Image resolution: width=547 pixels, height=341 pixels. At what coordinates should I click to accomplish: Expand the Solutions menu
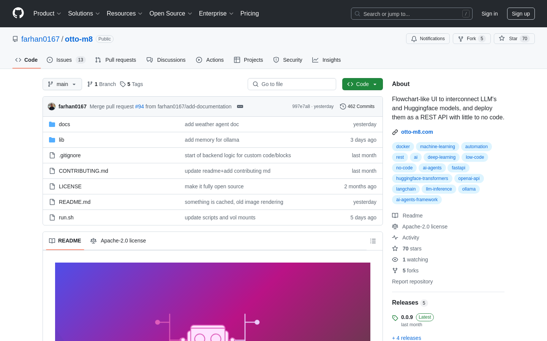(x=84, y=13)
